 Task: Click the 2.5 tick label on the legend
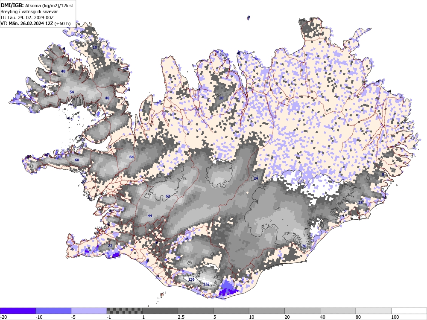(x=181, y=317)
